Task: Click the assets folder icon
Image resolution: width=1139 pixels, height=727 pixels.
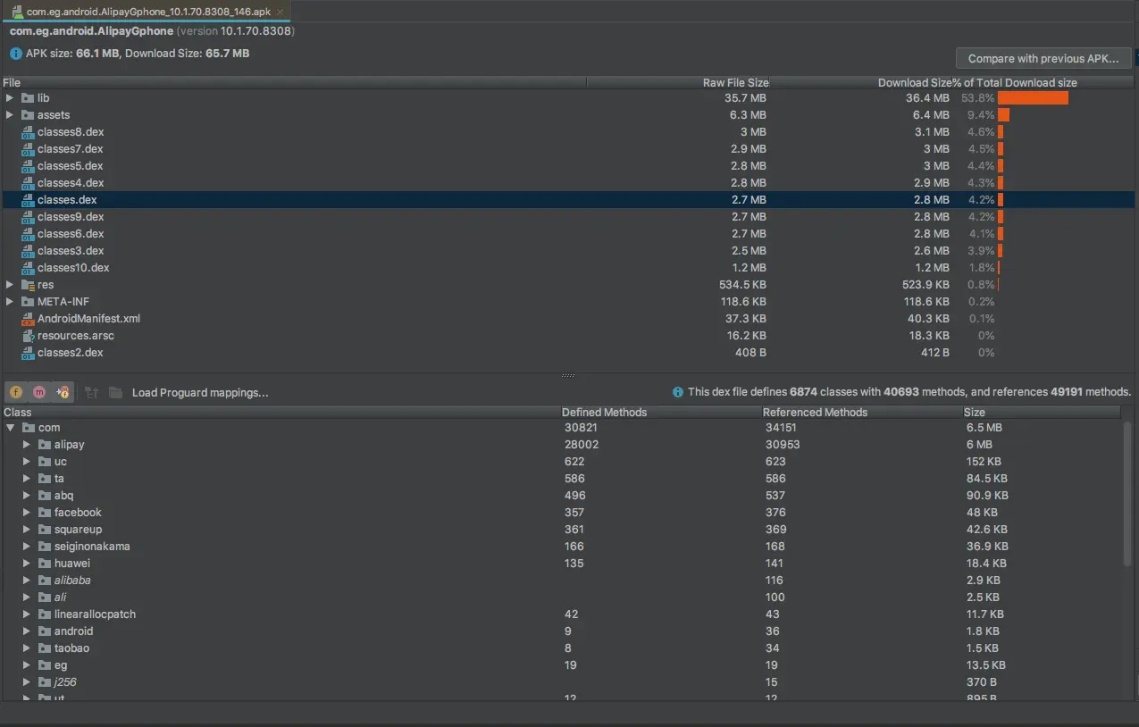Action: click(28, 115)
